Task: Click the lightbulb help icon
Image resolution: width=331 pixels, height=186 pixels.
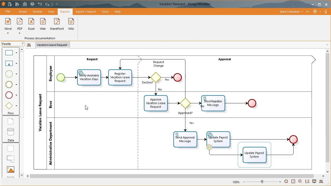Action: (x=326, y=12)
